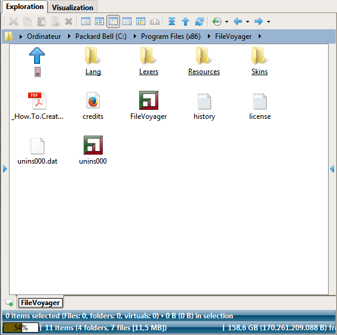
Task: Open the history clock icon
Action: 217,21
